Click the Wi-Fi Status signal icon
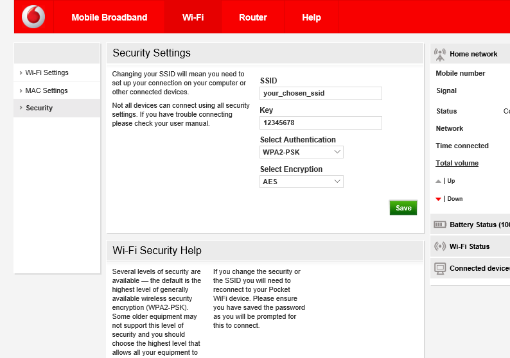Image resolution: width=510 pixels, height=358 pixels. 440,246
